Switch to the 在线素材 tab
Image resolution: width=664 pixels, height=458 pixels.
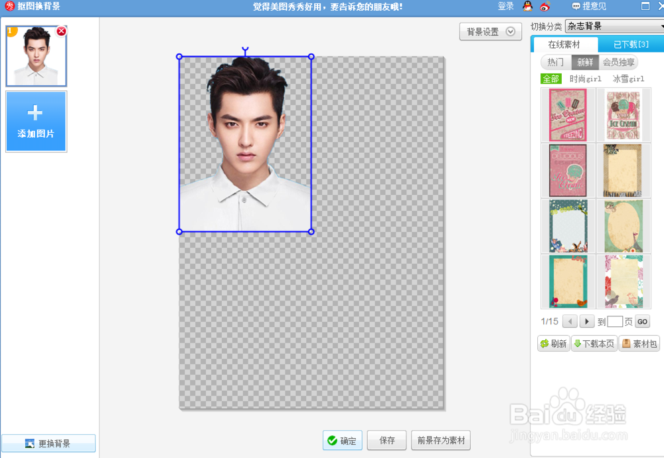(x=564, y=45)
